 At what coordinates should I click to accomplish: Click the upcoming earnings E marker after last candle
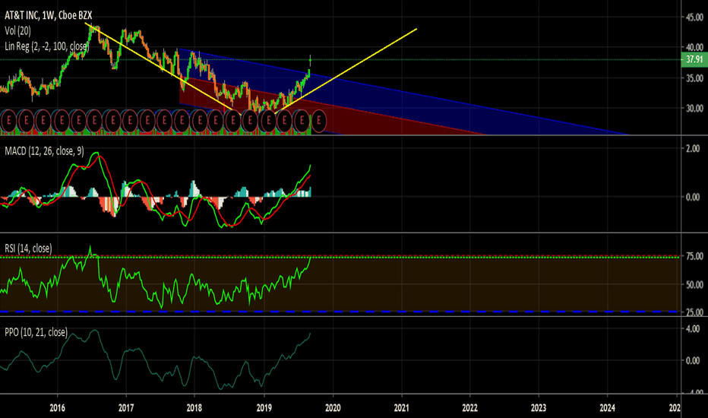click(x=319, y=121)
